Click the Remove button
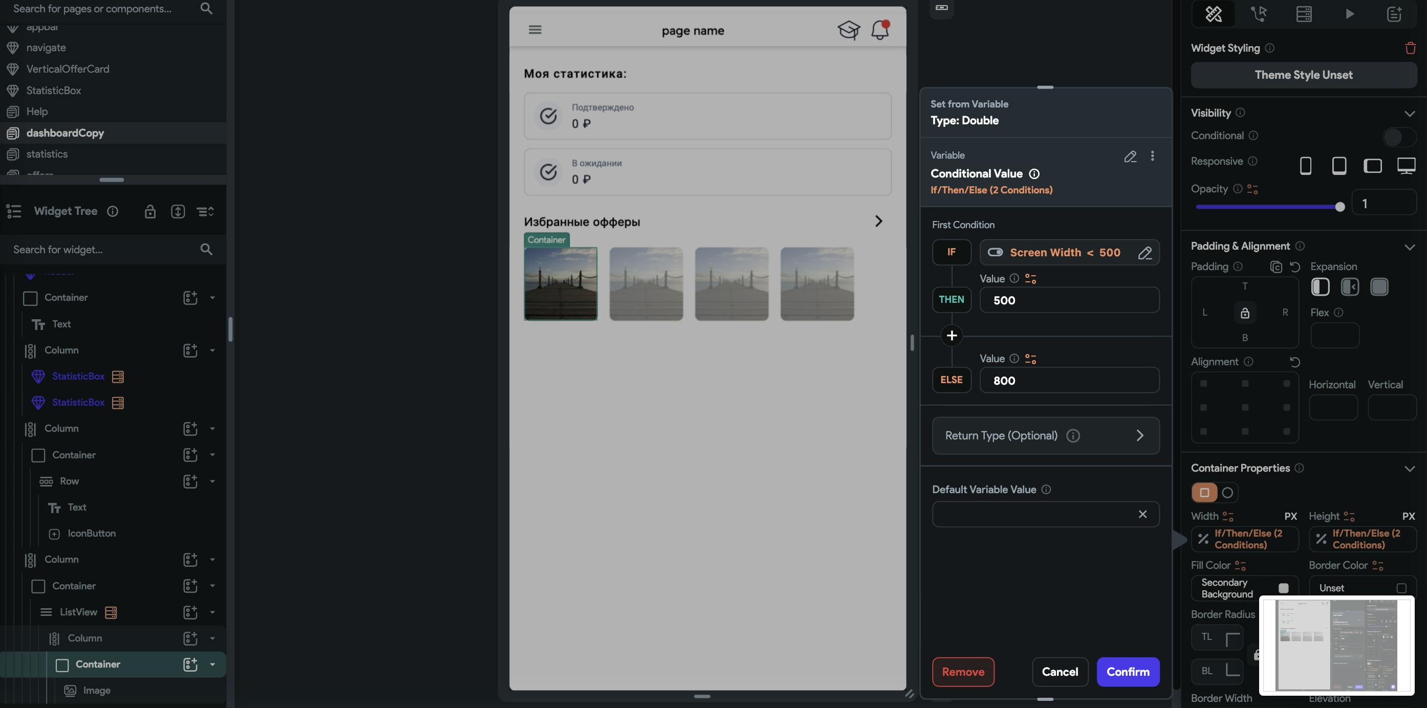 pos(962,672)
